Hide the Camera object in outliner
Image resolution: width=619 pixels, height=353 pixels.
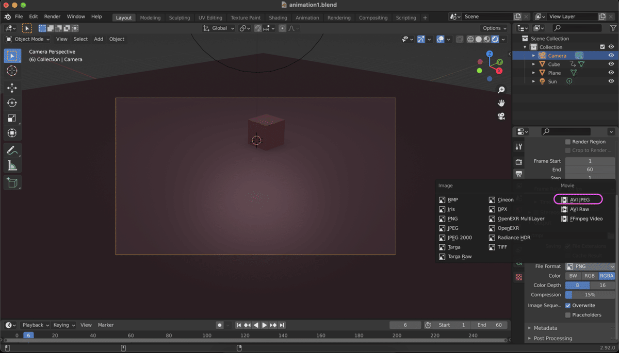point(611,56)
